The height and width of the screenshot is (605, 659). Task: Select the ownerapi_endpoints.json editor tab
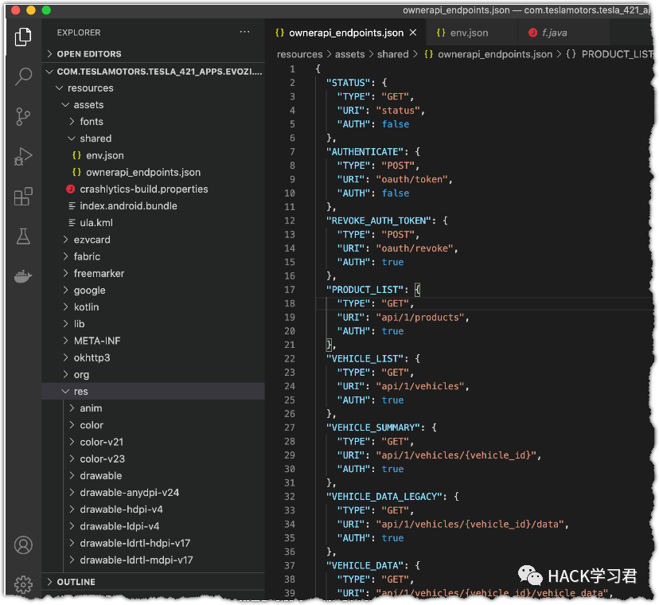coord(346,33)
